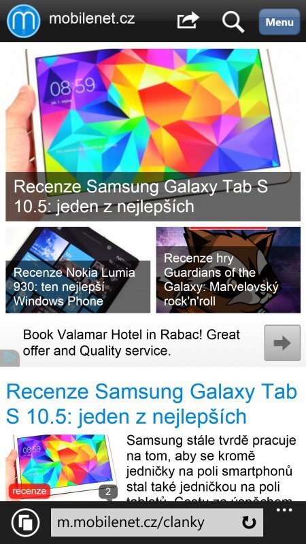Open the Menu button

[279, 22]
